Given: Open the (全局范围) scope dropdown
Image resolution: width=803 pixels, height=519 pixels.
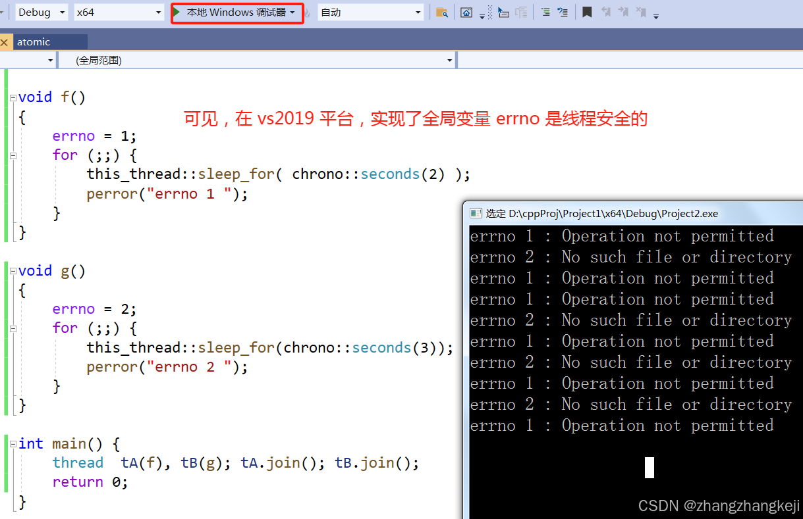Looking at the screenshot, I should coord(258,61).
